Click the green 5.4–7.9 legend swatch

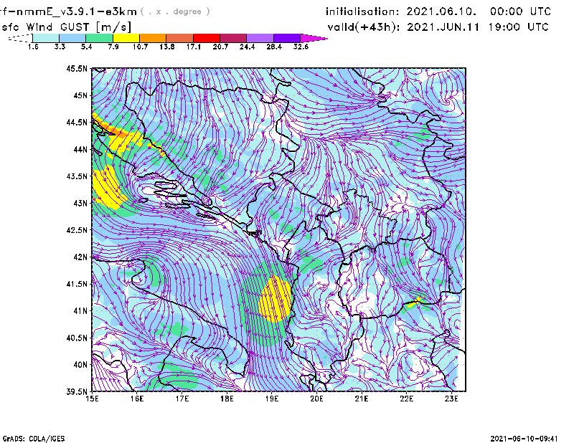(99, 38)
